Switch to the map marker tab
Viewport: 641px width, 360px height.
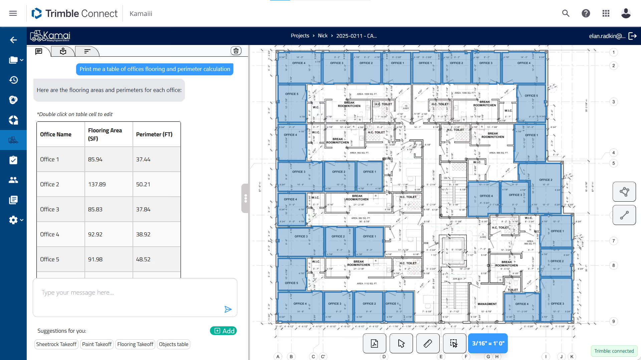[x=63, y=51]
